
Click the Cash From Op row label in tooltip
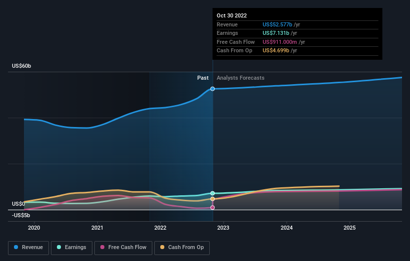tap(234, 51)
